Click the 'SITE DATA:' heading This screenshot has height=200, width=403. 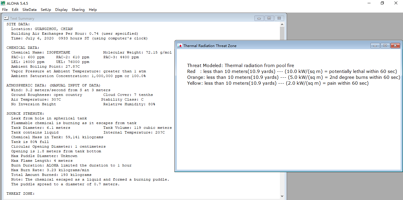pos(18,24)
